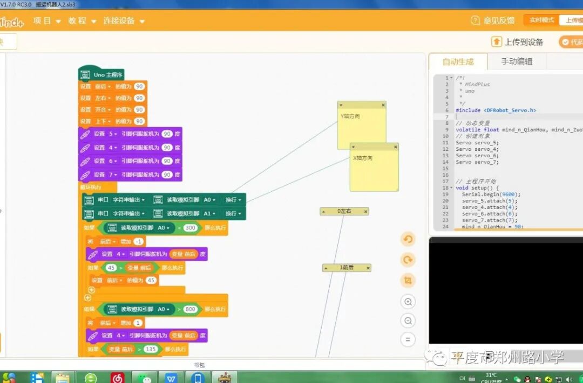583x383 pixels.
Task: Click the 上传到设备 button
Action: (x=517, y=42)
